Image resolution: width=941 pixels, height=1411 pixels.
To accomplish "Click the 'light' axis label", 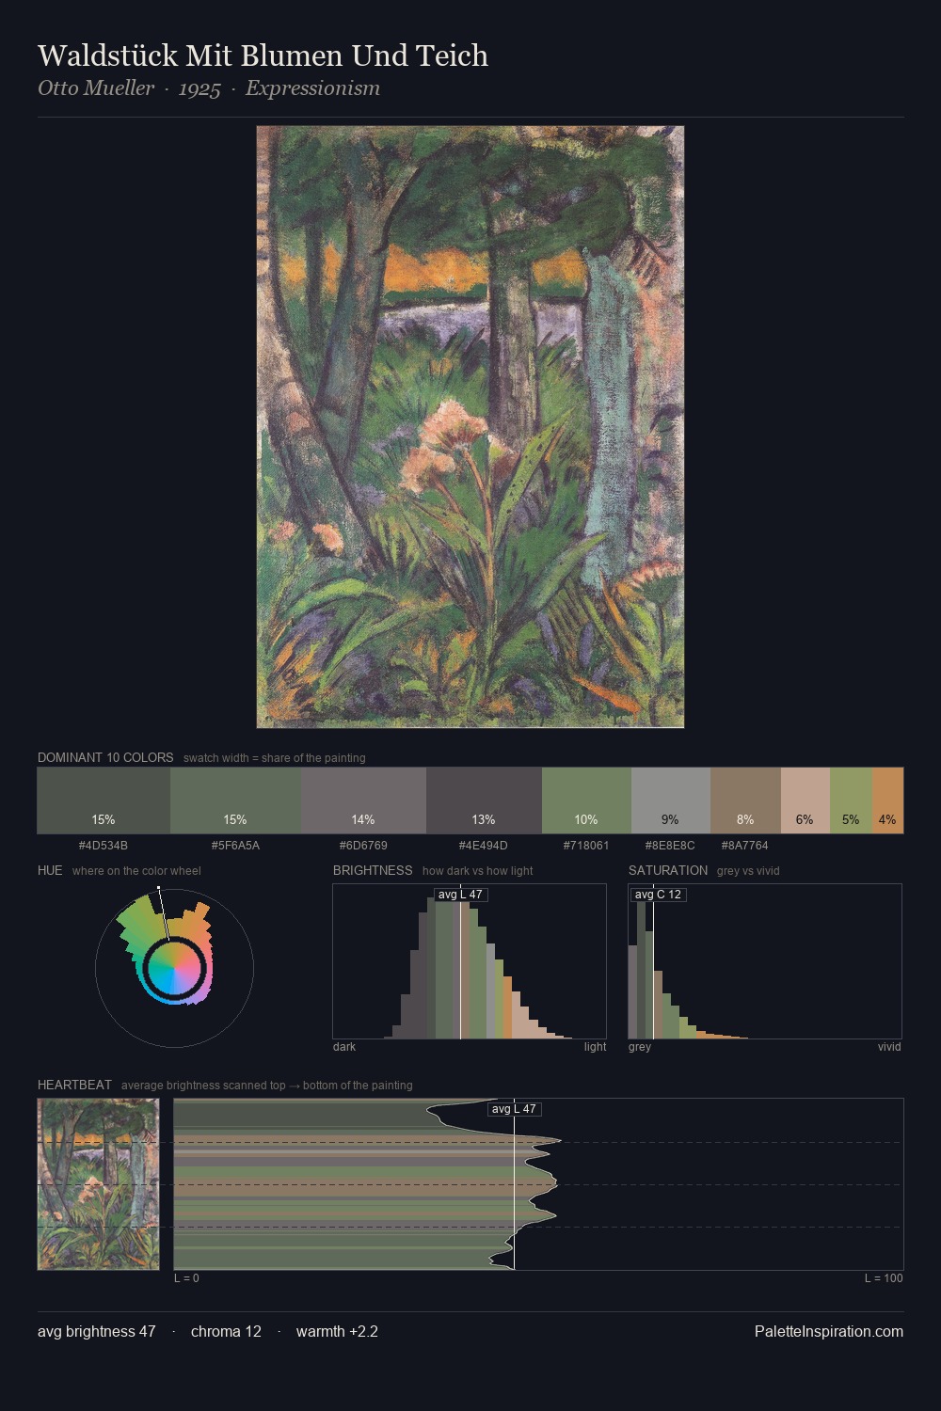I will pyautogui.click(x=596, y=1047).
